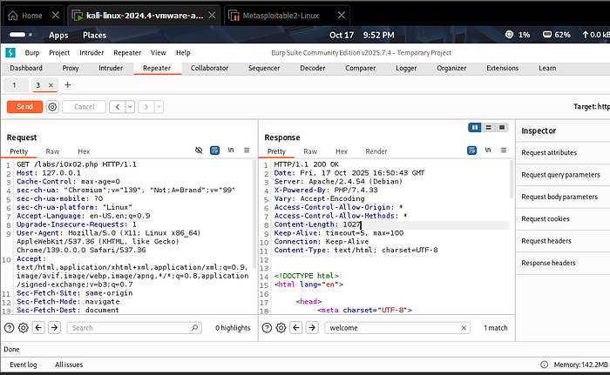Open the Learn tab
Viewport: 610px width, 375px height.
pyautogui.click(x=547, y=68)
